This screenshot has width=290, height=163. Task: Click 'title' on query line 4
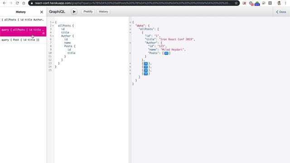tap(65, 33)
